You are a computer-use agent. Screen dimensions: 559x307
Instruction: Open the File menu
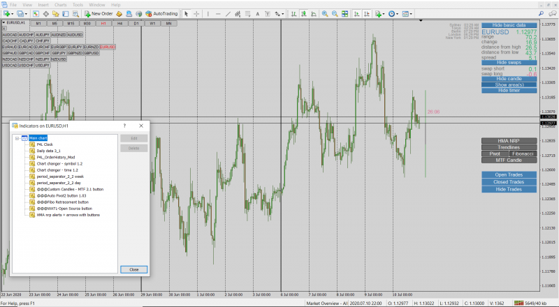(13, 5)
